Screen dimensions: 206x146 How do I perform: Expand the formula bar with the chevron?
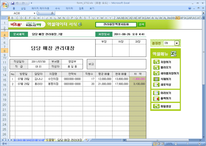204,13
